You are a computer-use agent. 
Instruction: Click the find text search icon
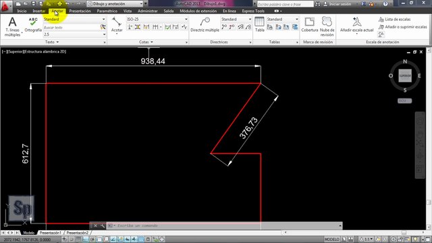click(x=103, y=27)
